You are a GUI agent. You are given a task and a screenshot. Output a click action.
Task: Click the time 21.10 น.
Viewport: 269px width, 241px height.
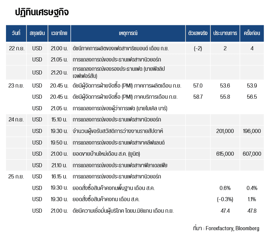[59, 165]
